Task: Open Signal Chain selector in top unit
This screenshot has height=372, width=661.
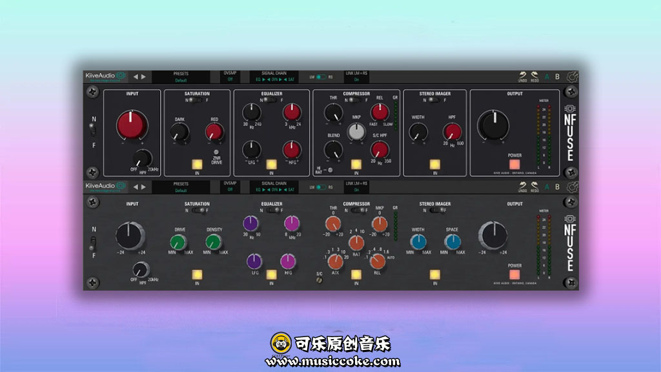Action: point(274,76)
